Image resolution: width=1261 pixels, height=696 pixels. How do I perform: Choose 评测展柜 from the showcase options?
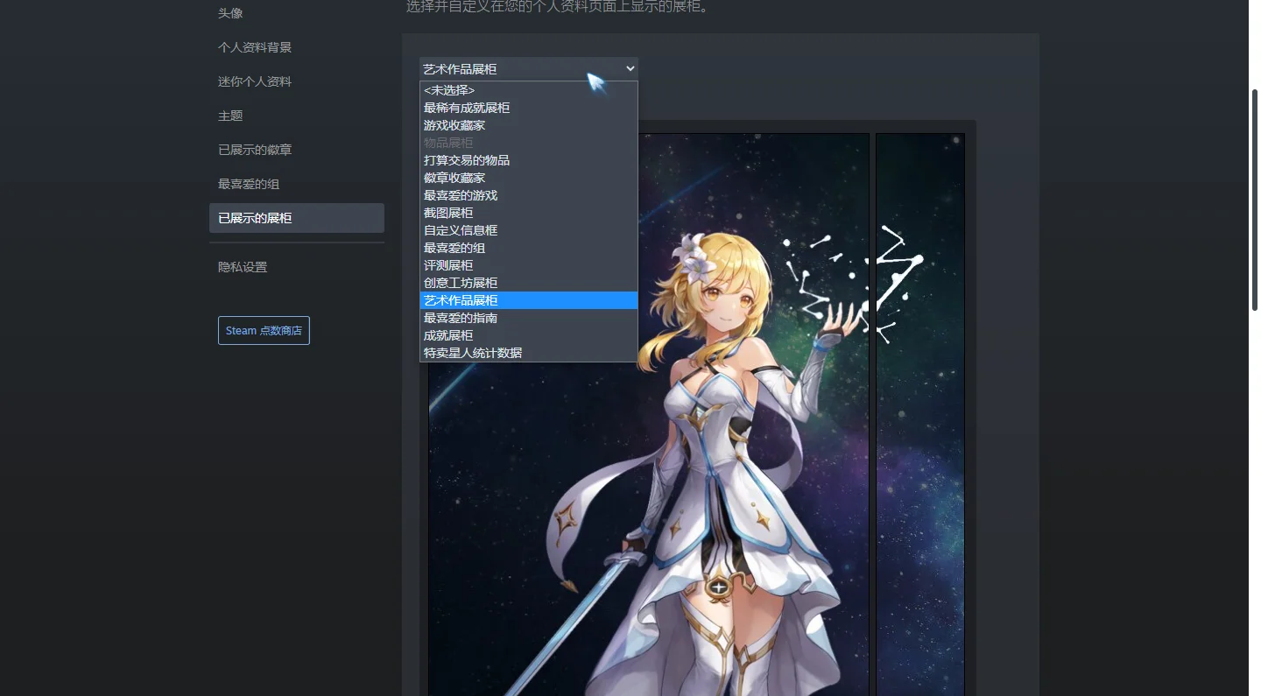(529, 265)
